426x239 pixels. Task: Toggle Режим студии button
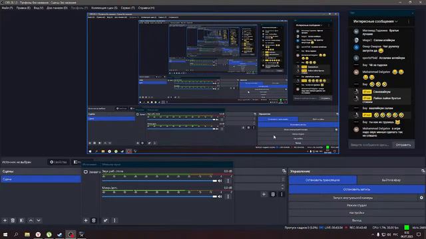357,205
